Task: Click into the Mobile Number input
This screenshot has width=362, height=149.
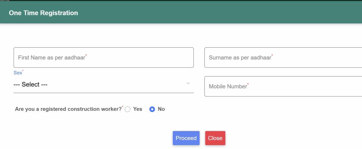Action: (x=283, y=86)
